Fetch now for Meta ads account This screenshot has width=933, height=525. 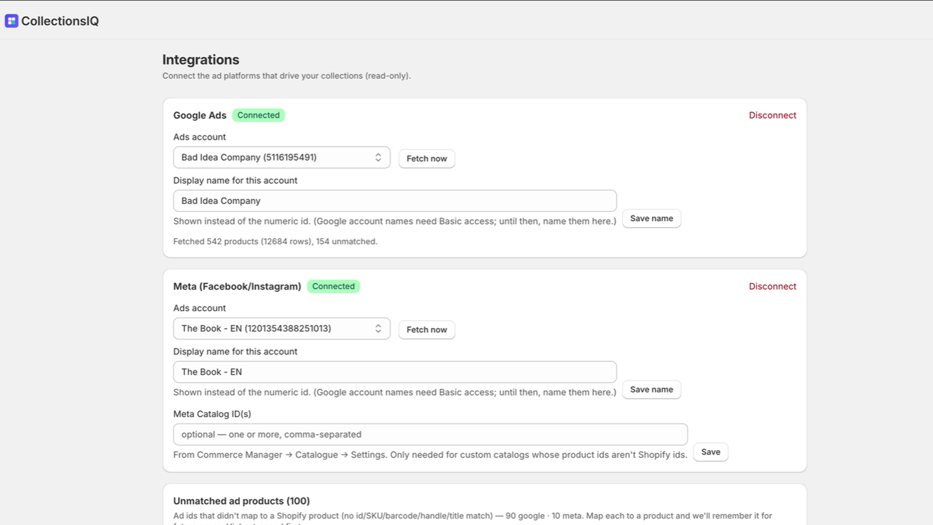pyautogui.click(x=427, y=330)
